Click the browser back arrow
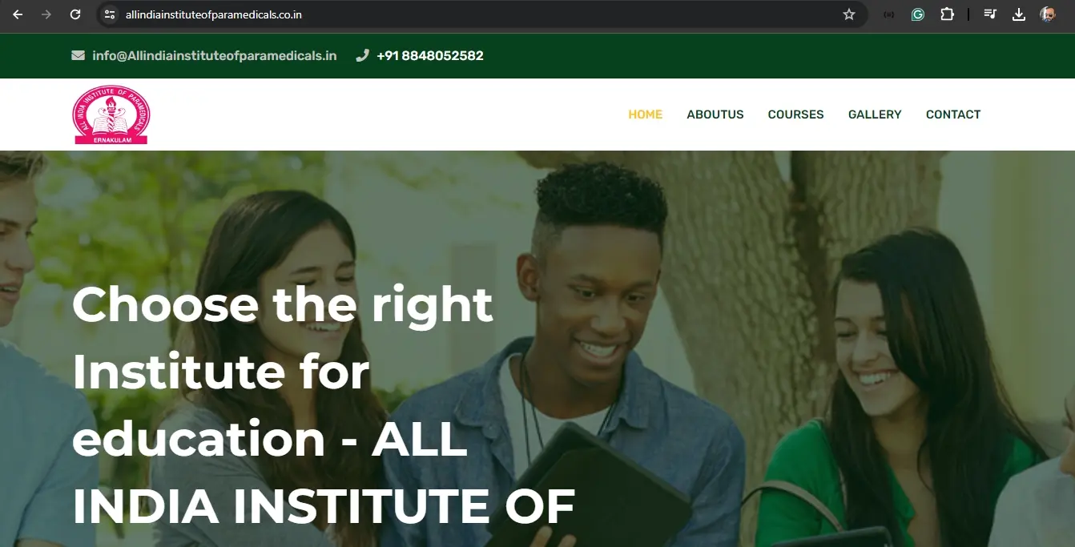The width and height of the screenshot is (1075, 547). click(x=18, y=14)
